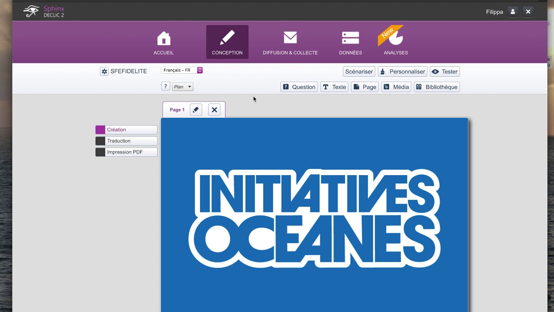Insert a Média element
This screenshot has width=554, height=312.
[396, 87]
